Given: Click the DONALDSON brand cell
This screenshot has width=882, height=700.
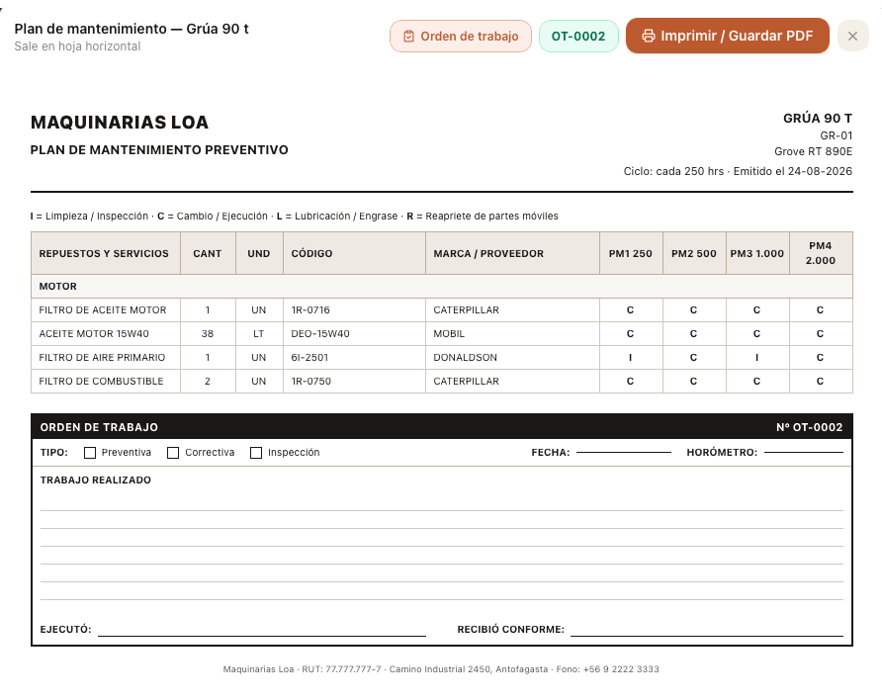Looking at the screenshot, I should 512,358.
